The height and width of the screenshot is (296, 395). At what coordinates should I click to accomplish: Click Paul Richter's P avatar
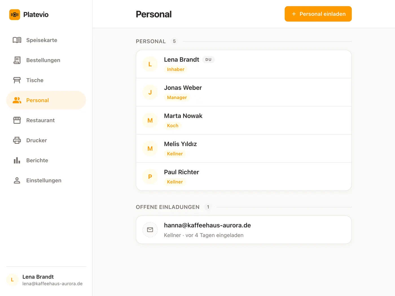150,177
